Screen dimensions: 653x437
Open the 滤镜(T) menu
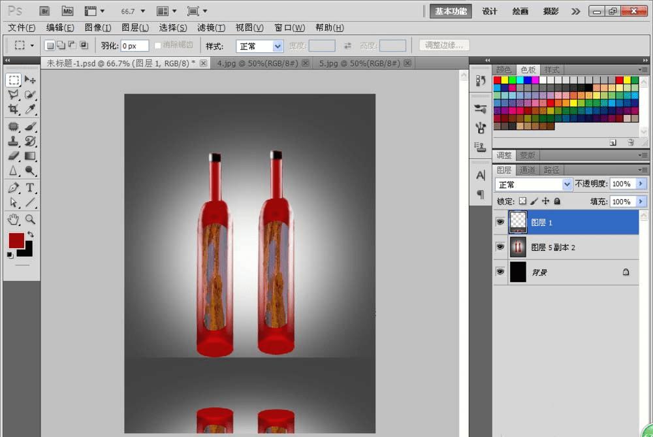(211, 27)
